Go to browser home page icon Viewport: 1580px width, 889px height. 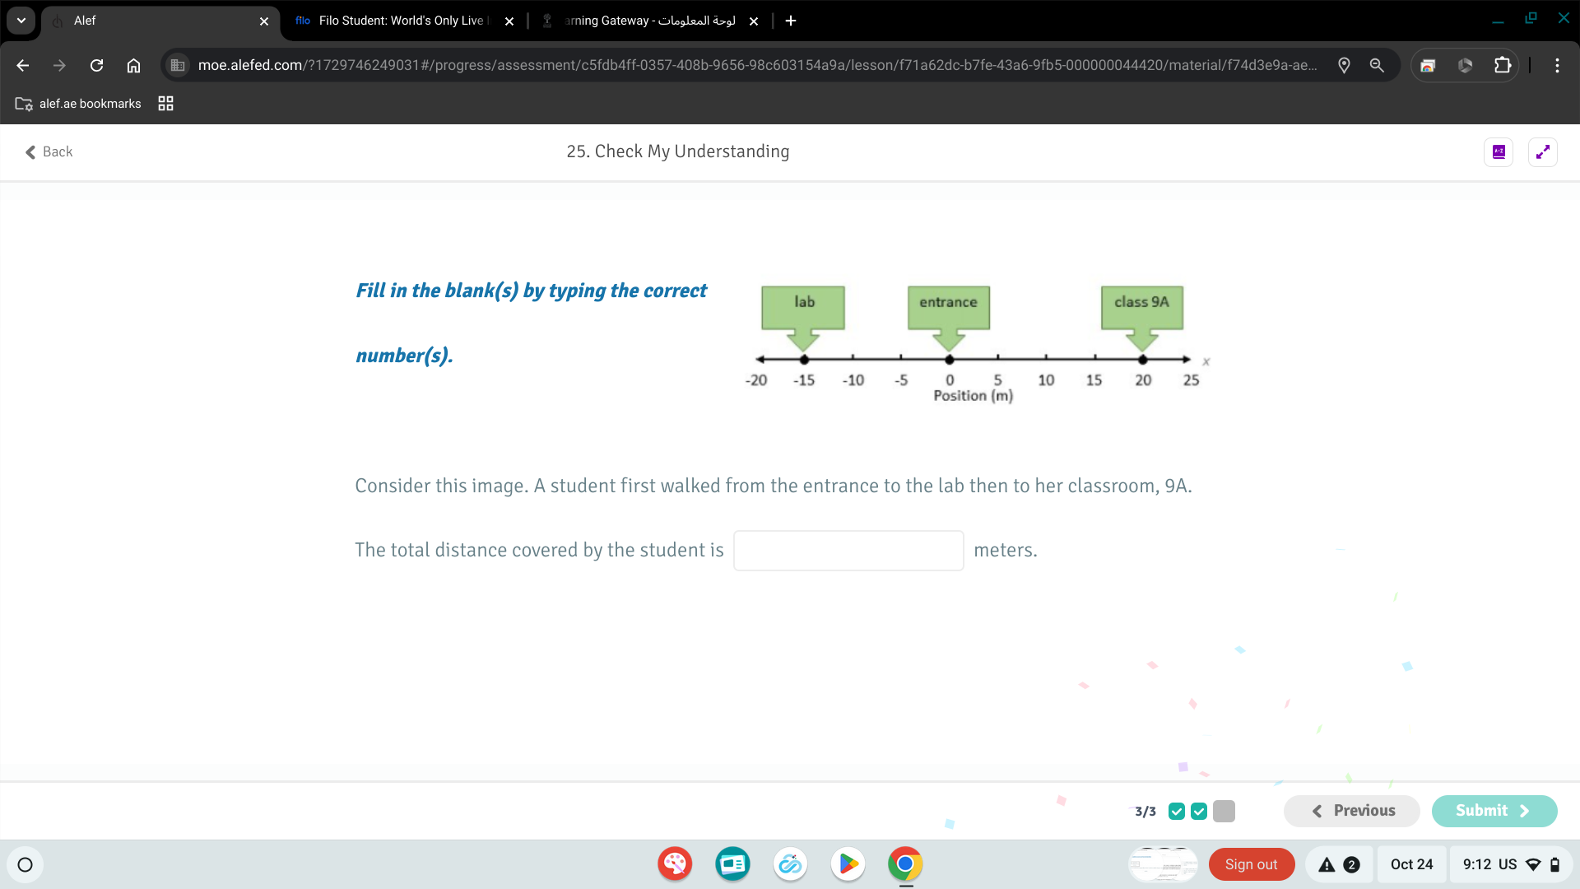133,65
